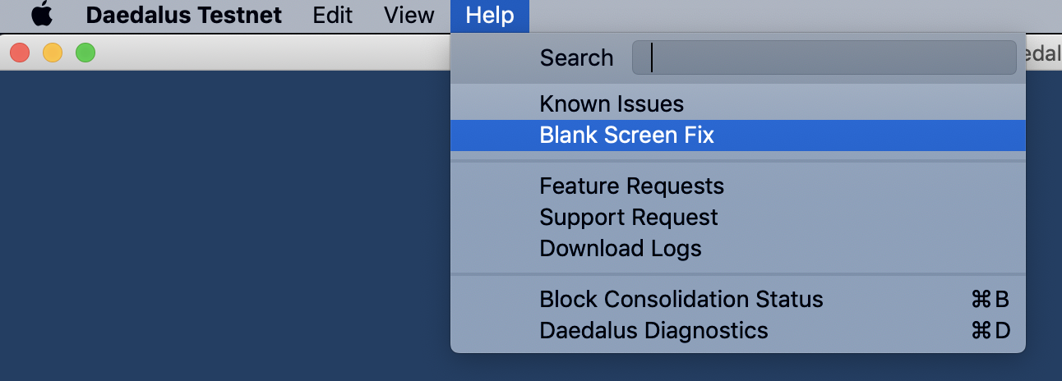1062x381 pixels.
Task: Open Feature Requests menu entry
Action: coord(631,186)
